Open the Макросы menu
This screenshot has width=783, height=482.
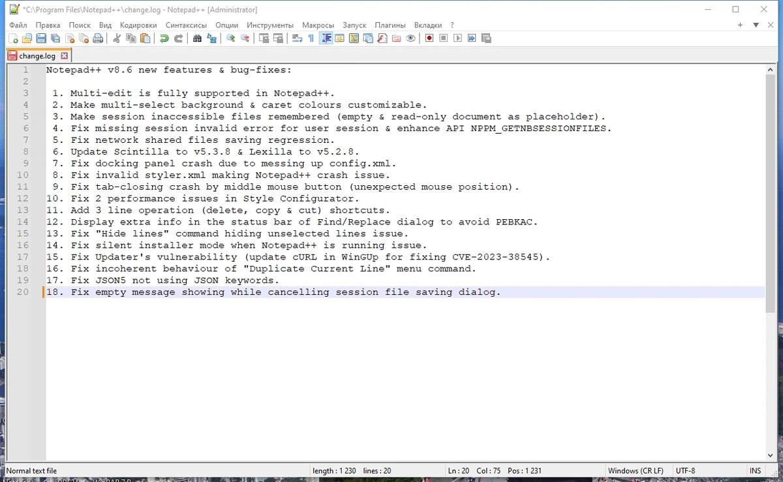click(318, 25)
